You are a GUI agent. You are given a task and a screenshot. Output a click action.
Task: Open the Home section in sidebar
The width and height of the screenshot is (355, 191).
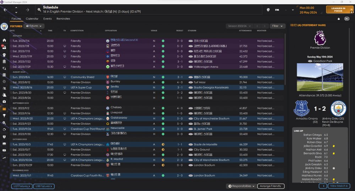pos(4,40)
